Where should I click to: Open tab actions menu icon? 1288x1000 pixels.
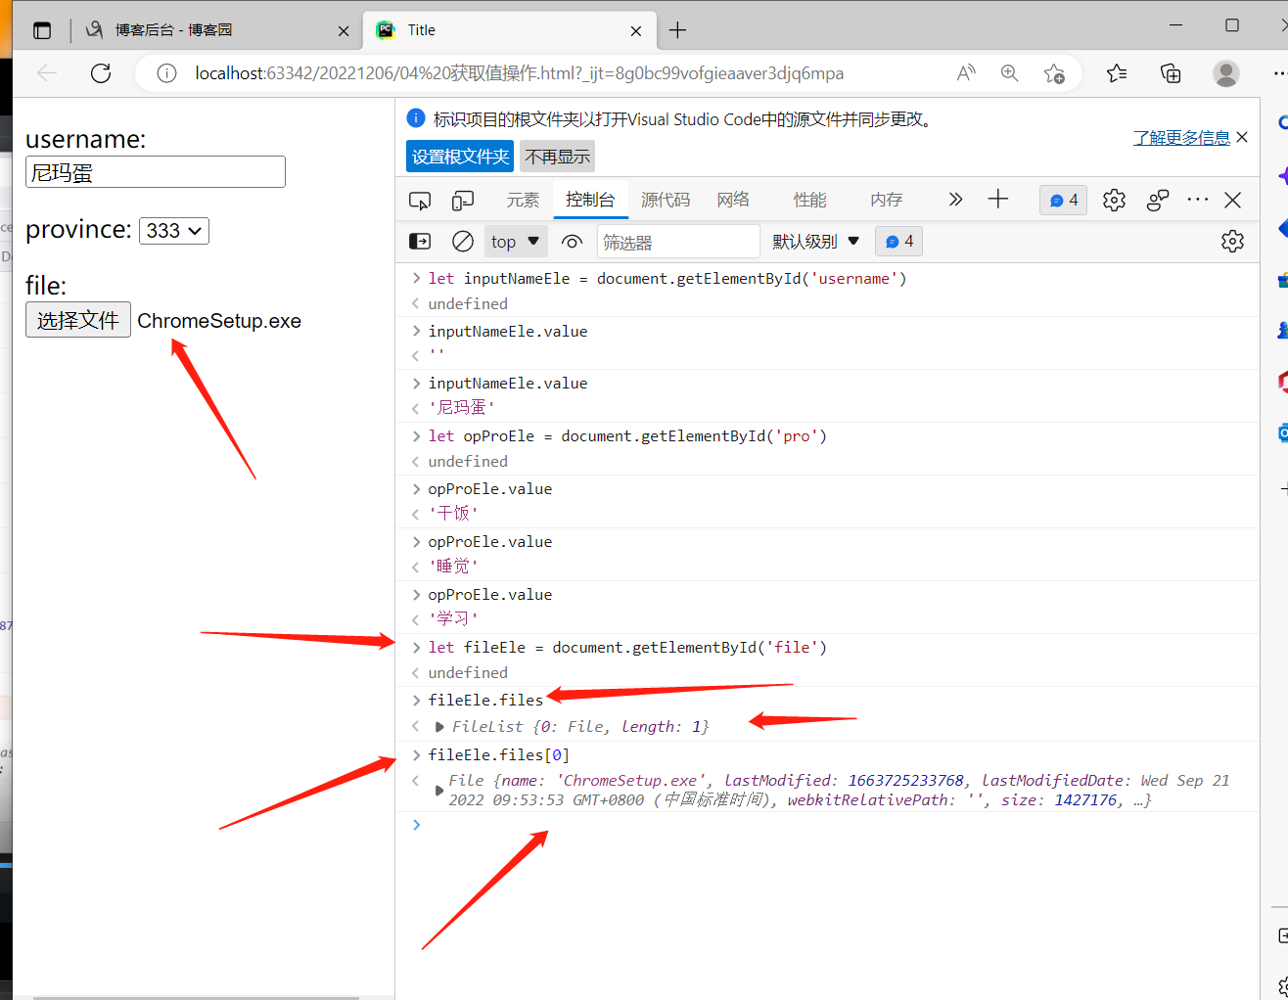42,30
